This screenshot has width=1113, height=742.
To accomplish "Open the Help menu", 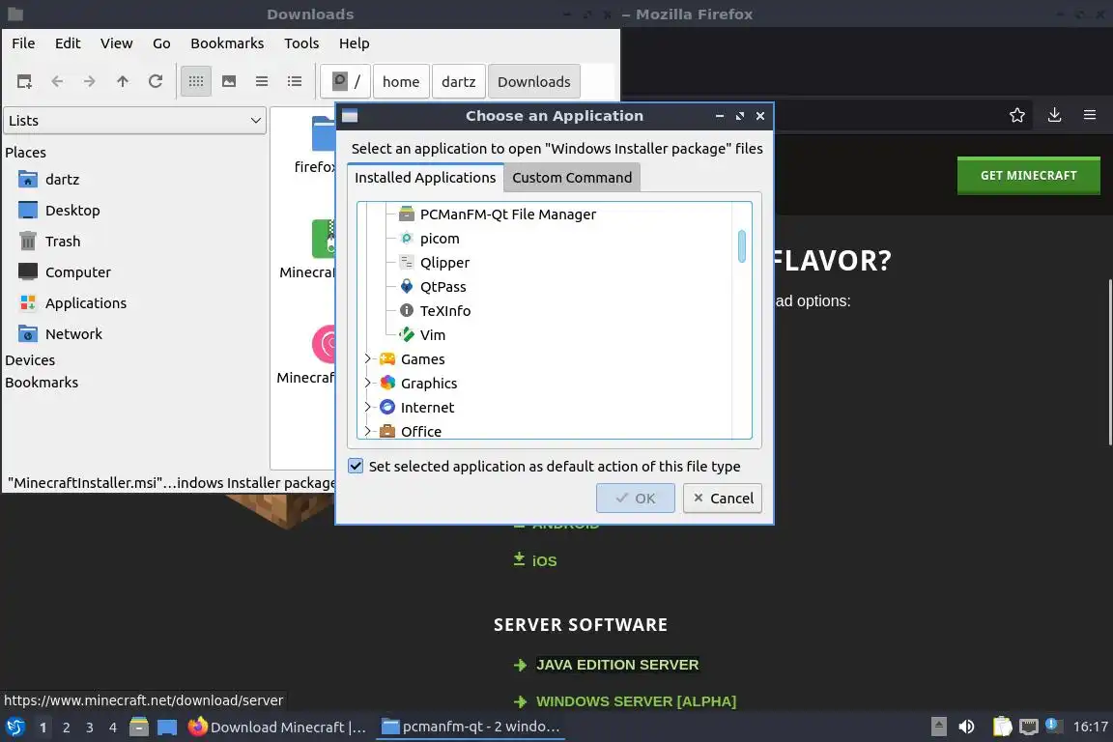I will [x=355, y=43].
